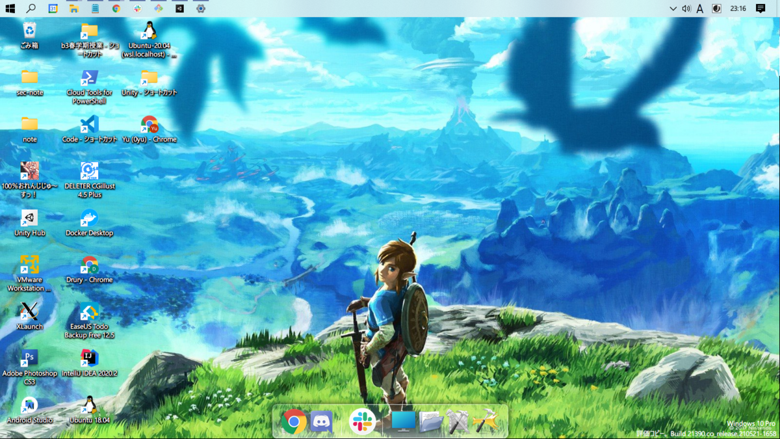The image size is (780, 439).
Task: Show hidden system tray icons
Action: tap(673, 8)
